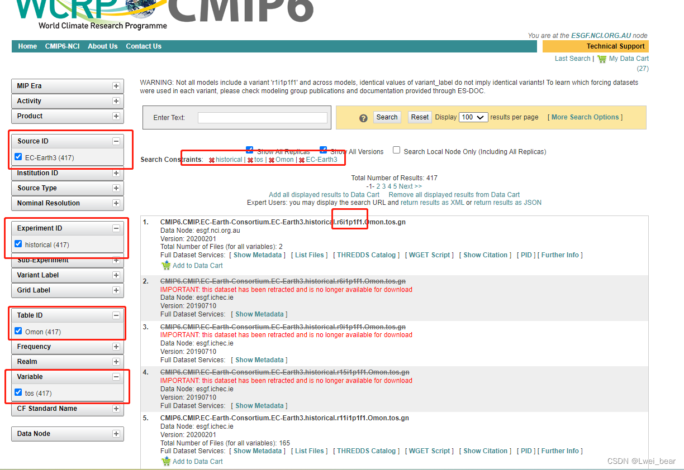
Task: Toggle Show All Versions checkbox
Action: [324, 150]
